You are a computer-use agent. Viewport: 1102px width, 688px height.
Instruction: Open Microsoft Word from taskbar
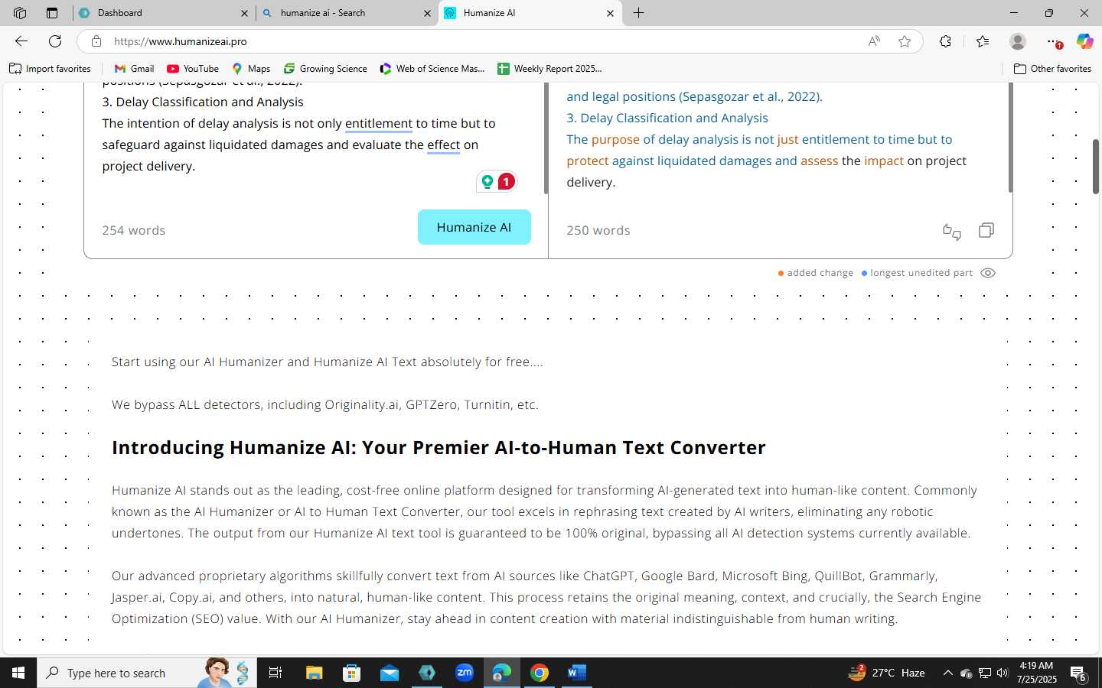tap(577, 673)
